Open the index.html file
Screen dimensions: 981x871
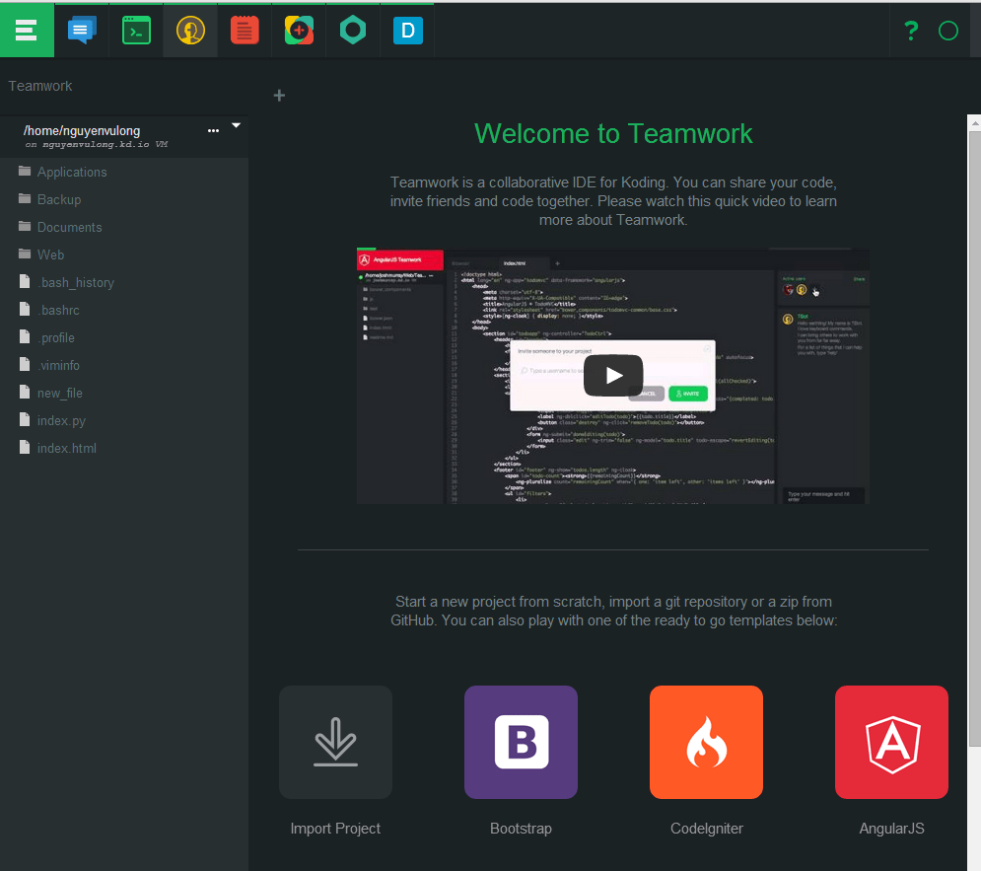coord(66,448)
